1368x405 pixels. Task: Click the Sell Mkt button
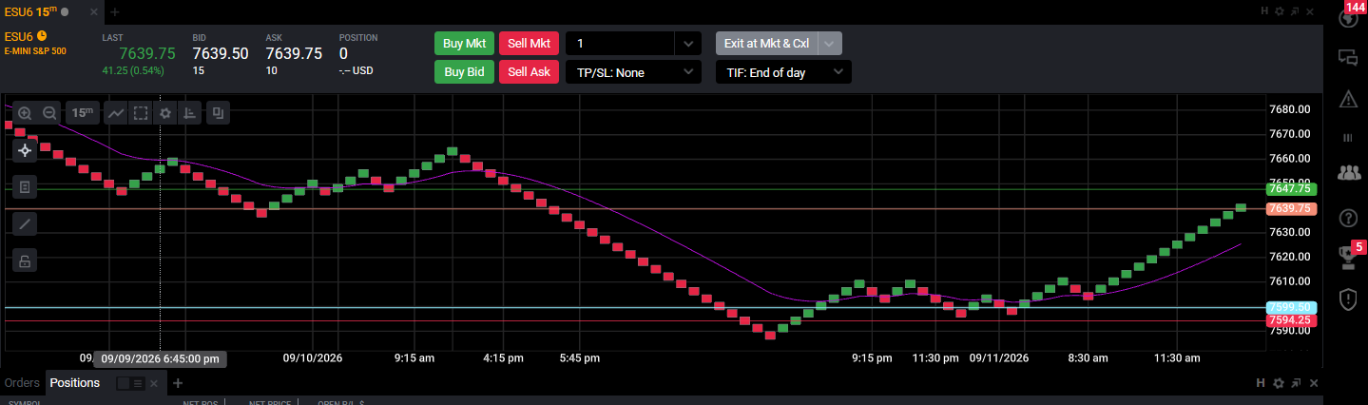(529, 44)
